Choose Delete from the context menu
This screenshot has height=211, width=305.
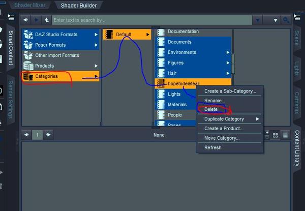(x=230, y=109)
